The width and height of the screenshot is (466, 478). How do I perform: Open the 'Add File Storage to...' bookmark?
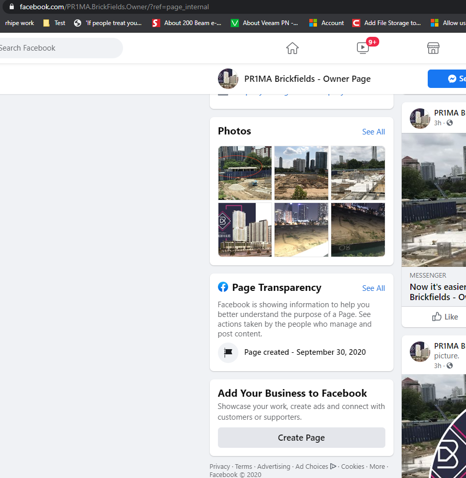click(x=386, y=23)
